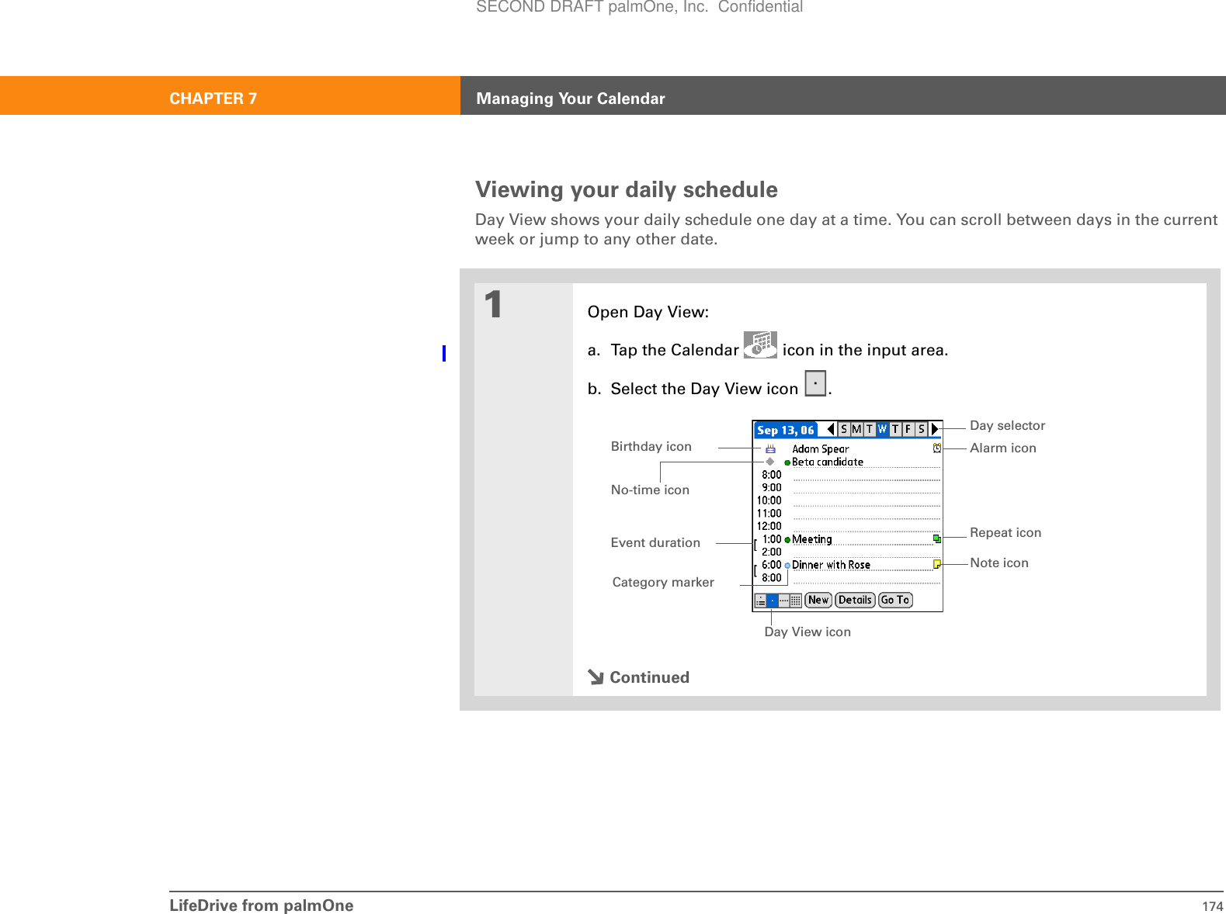Select the highlighted Day View icon in the device toolbar
1226x914 pixels.
pyautogui.click(x=772, y=601)
